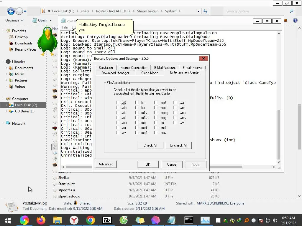Image resolution: width=302 pixels, height=226 pixels.
Task: Open 7-Zip from the taskbar
Action: point(107,220)
